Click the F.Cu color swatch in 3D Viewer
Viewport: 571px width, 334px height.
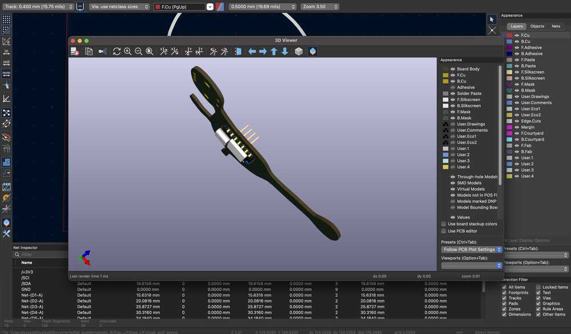445,75
